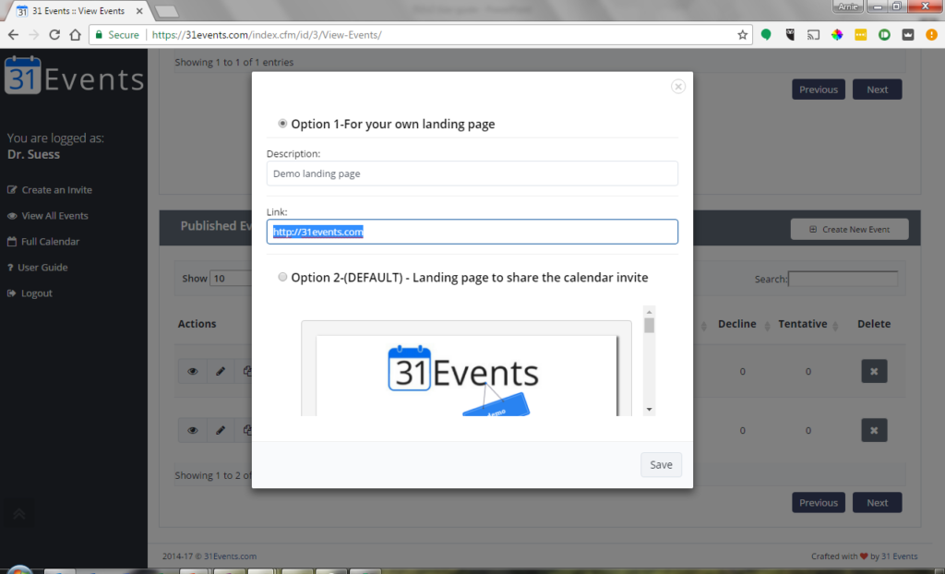945x574 pixels.
Task: Click the upper Next pagination button
Action: point(877,90)
